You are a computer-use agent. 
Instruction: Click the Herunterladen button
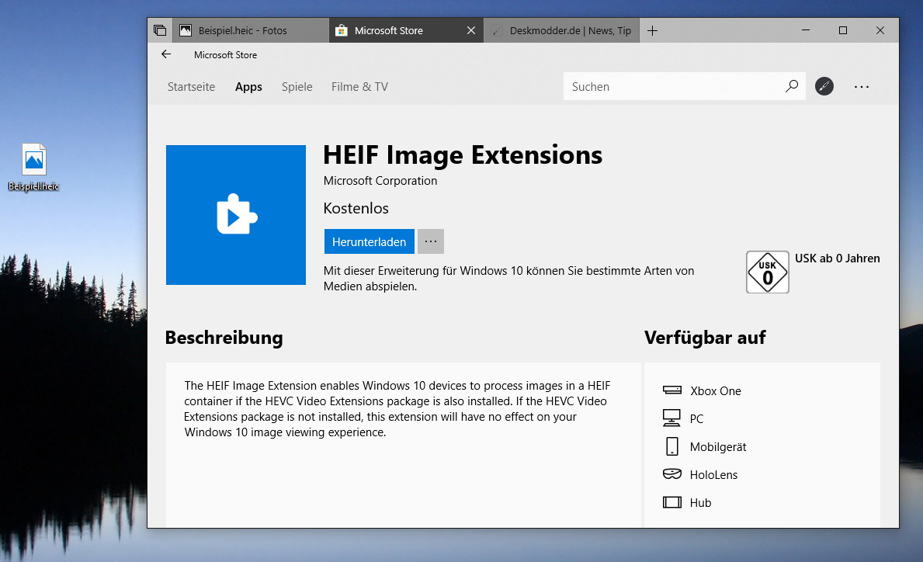(x=369, y=241)
